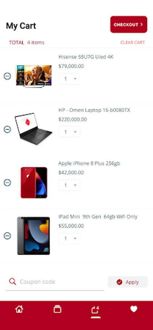Clear the cart via CLEAR CART link

pos(132,43)
